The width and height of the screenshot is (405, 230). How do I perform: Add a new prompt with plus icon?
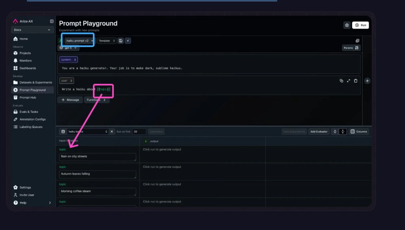(x=367, y=81)
